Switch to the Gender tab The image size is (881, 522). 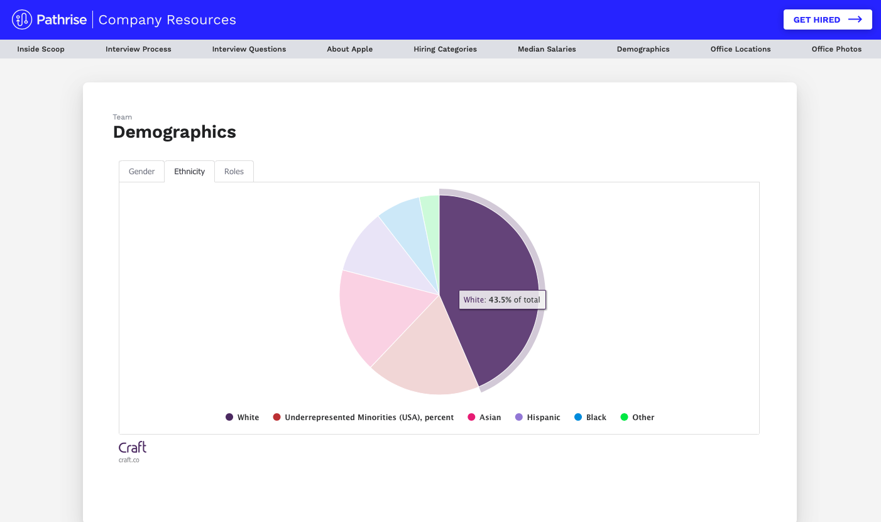click(x=141, y=172)
